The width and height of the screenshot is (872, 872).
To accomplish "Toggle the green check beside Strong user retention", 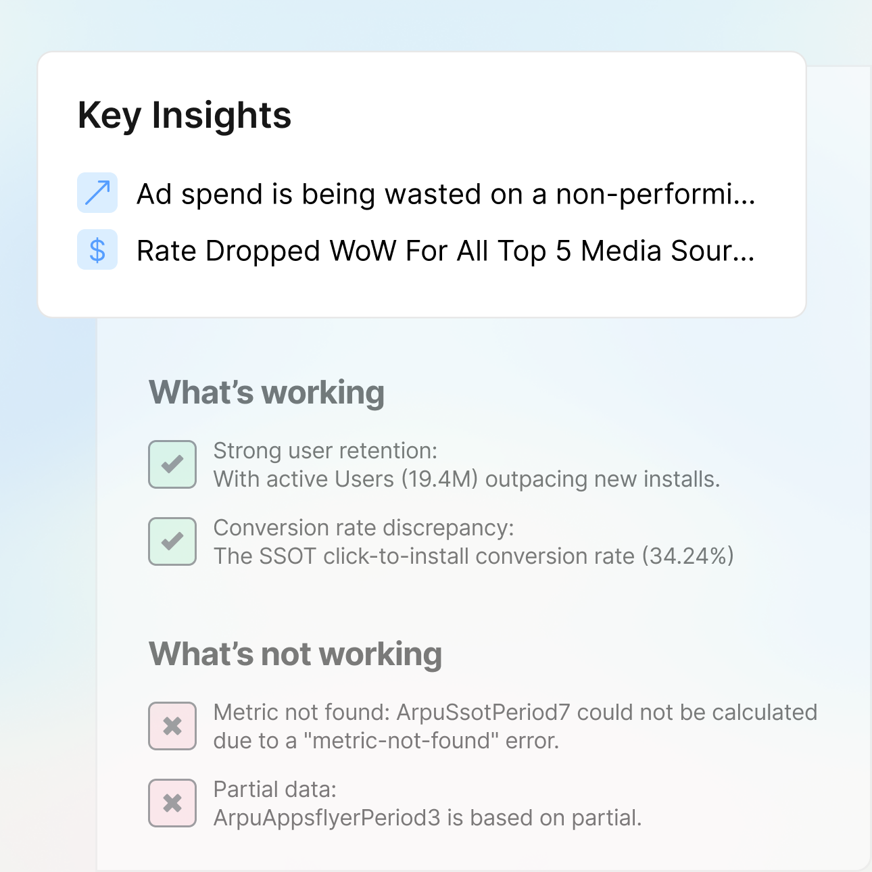I will [172, 464].
